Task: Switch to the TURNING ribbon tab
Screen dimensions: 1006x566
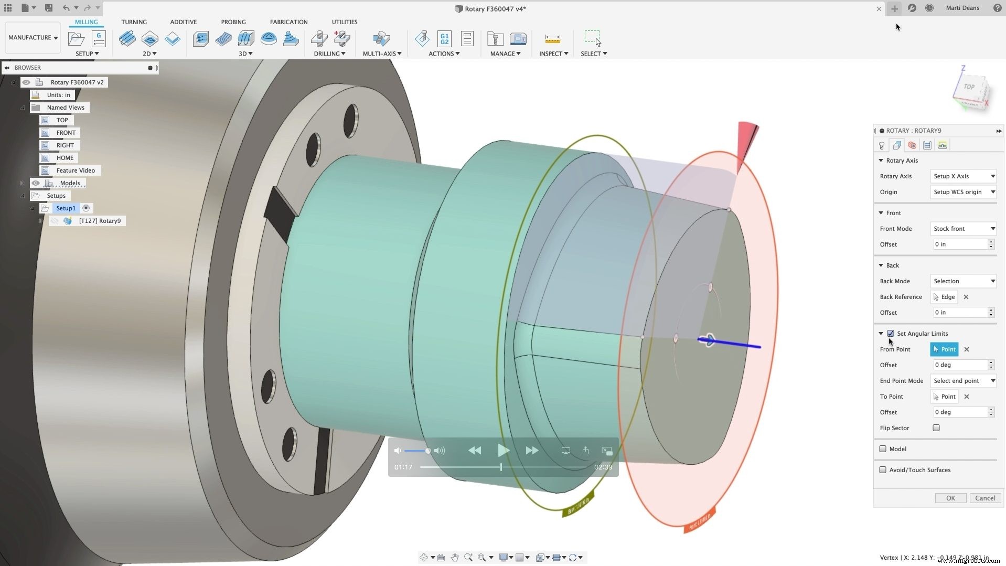Action: click(x=134, y=22)
